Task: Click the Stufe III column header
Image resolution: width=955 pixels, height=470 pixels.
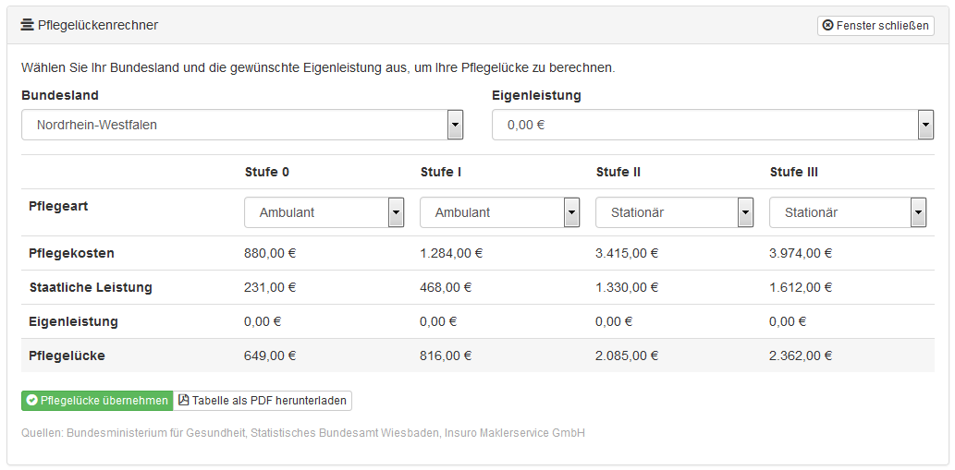Action: coord(793,172)
